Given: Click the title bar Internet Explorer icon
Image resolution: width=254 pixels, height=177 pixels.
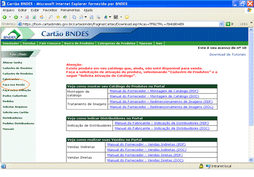Looking at the screenshot, I should [x=3, y=3].
